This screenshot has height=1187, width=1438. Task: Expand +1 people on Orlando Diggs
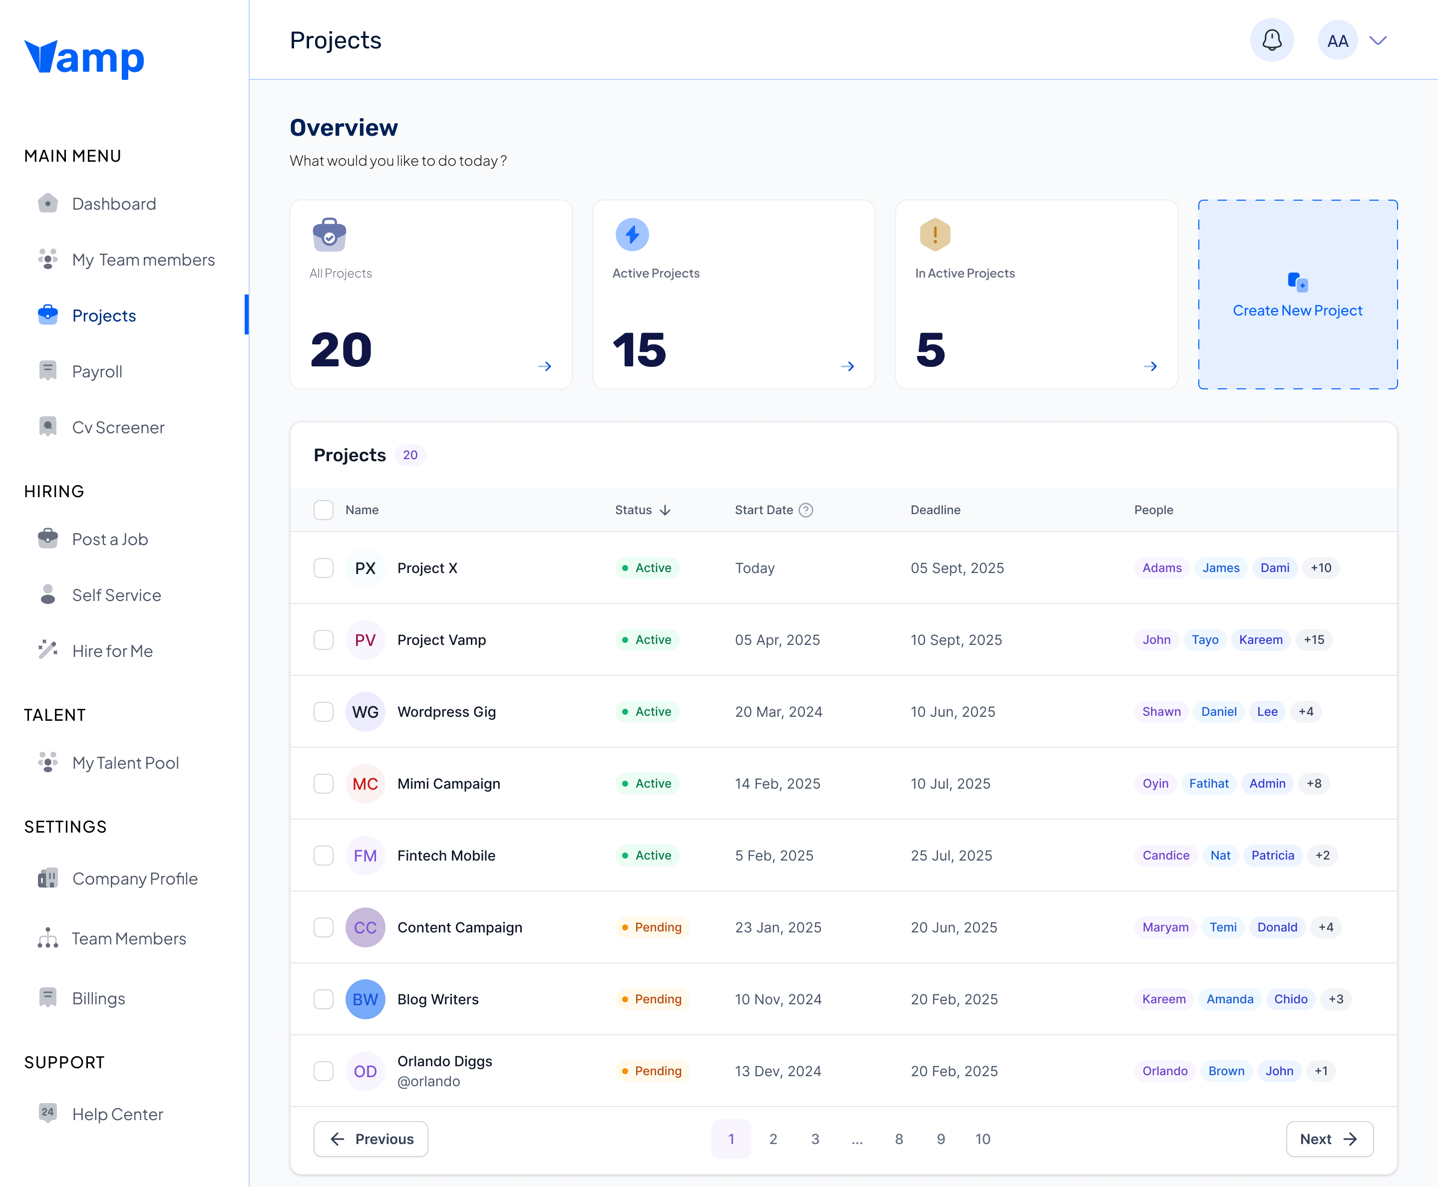1321,1071
